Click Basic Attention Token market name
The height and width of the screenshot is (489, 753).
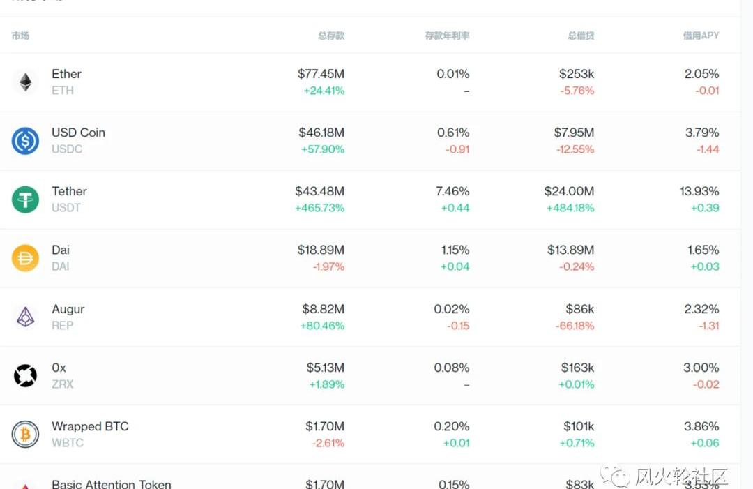coord(111,483)
